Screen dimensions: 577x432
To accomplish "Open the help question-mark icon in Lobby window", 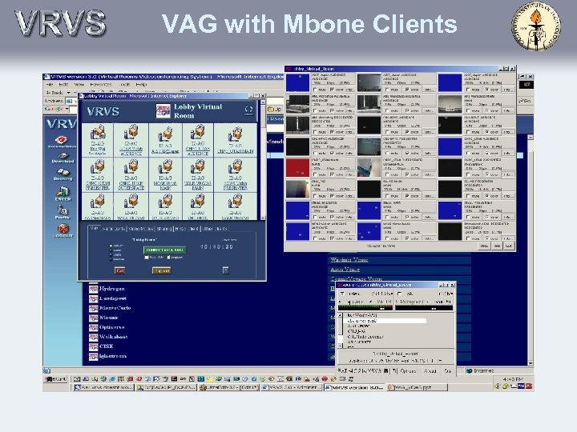I will pos(249,110).
